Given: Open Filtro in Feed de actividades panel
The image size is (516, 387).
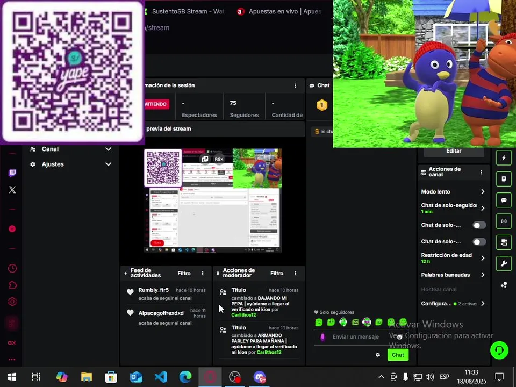Looking at the screenshot, I should click(x=184, y=273).
